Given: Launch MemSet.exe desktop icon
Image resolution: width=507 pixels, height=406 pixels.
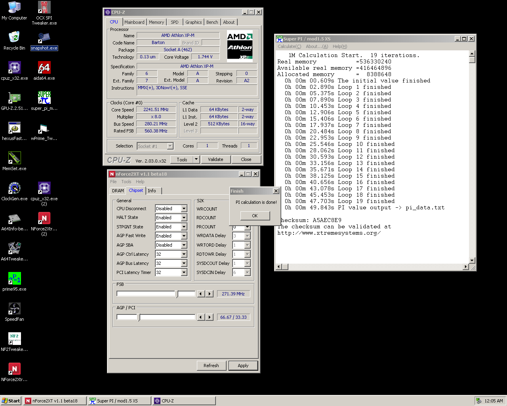Looking at the screenshot, I should pyautogui.click(x=14, y=162).
